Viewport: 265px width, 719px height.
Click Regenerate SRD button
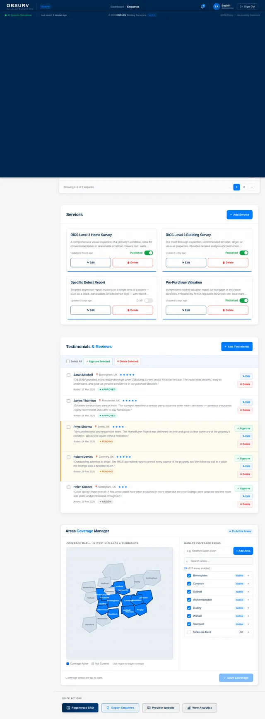80,708
